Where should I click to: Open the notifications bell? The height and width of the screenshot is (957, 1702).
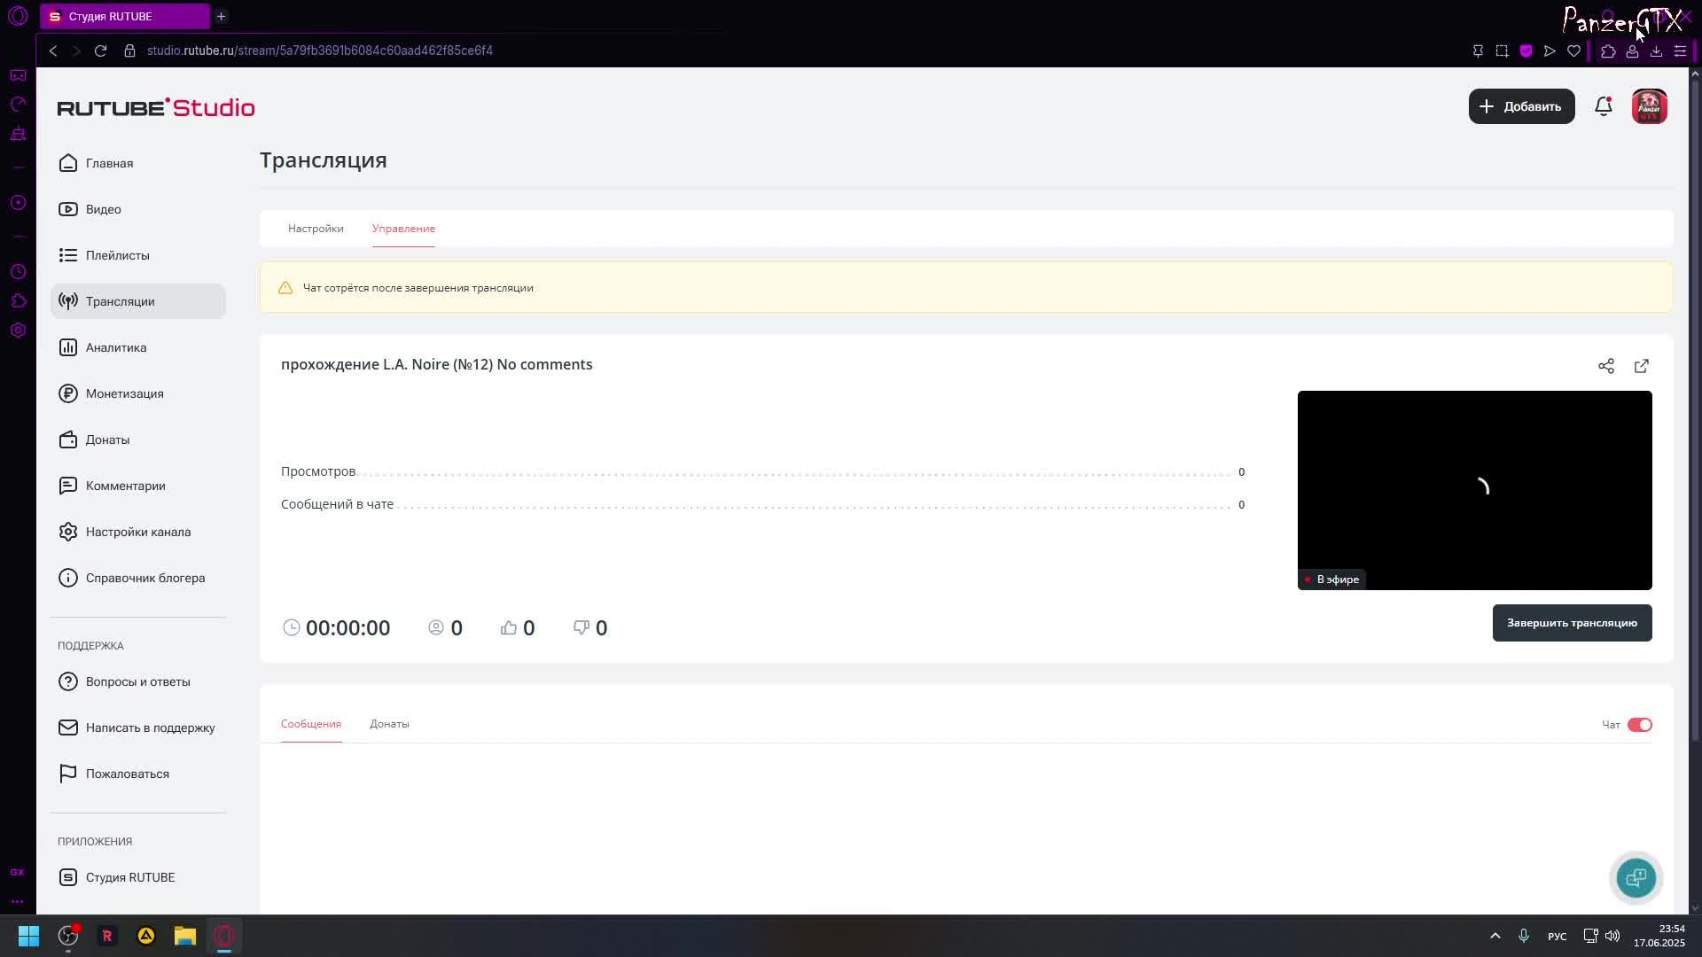tap(1603, 106)
